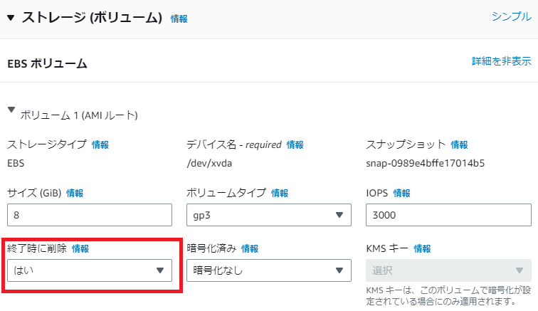Open 情報 link beside サイズ (GiB)

click(75, 194)
